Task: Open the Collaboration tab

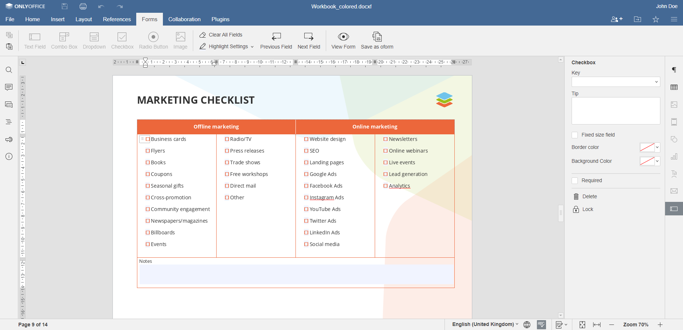Action: tap(184, 19)
